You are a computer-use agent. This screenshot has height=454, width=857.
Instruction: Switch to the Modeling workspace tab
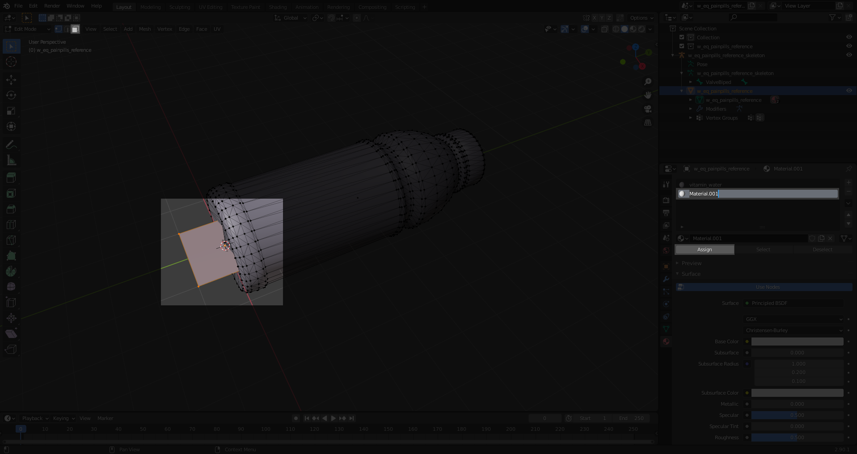point(150,7)
